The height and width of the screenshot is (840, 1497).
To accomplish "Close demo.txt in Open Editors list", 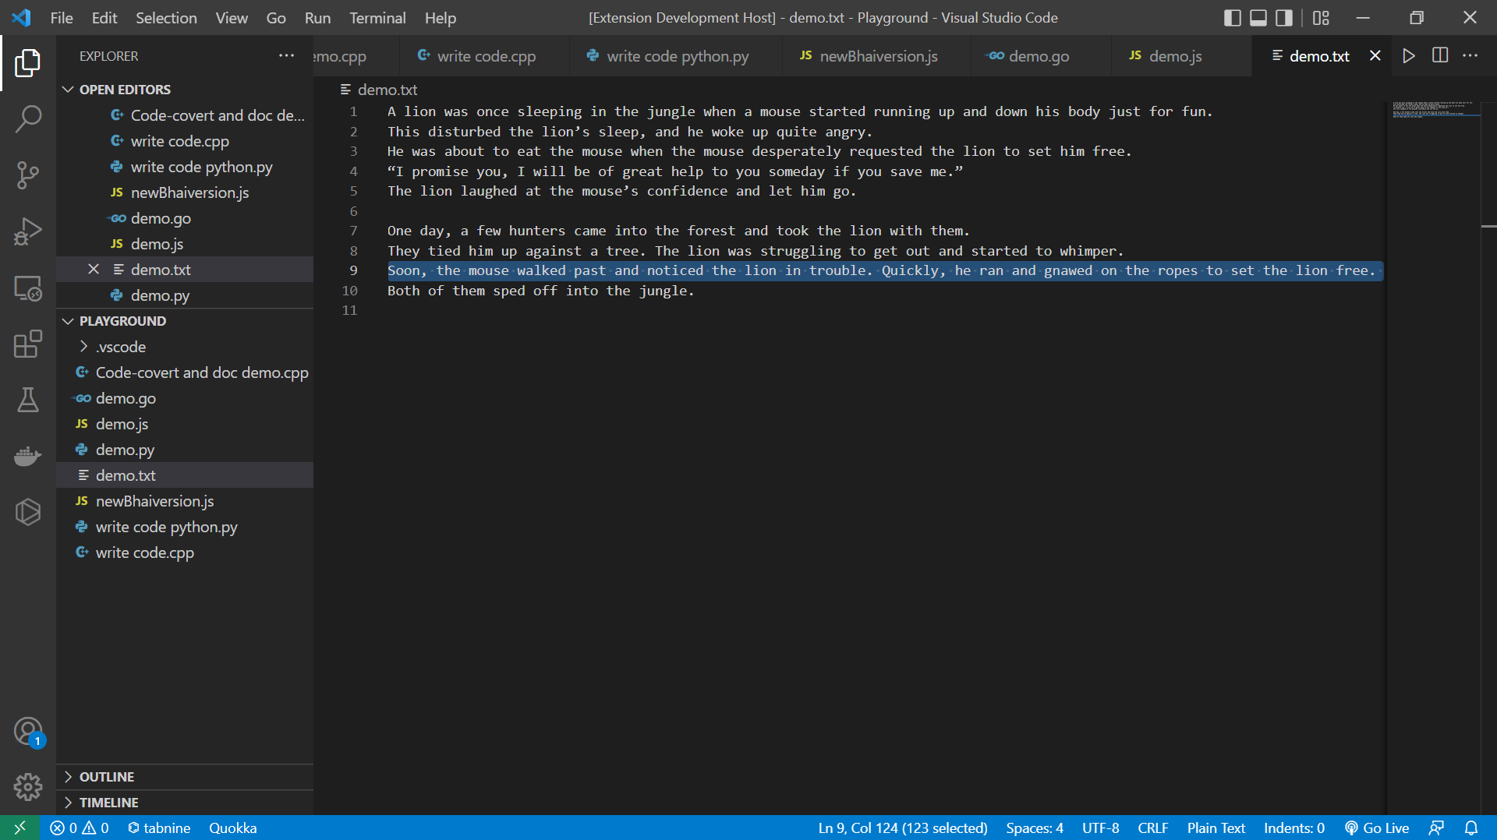I will click(94, 269).
